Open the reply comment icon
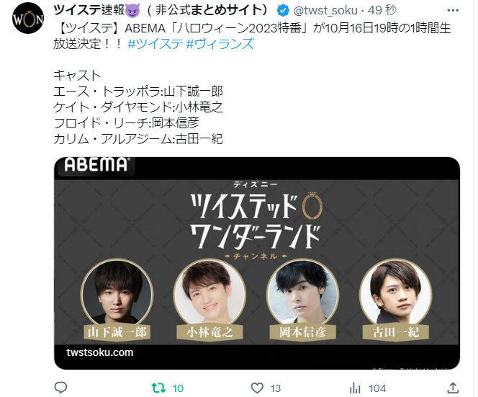Image resolution: width=478 pixels, height=397 pixels. click(60, 388)
